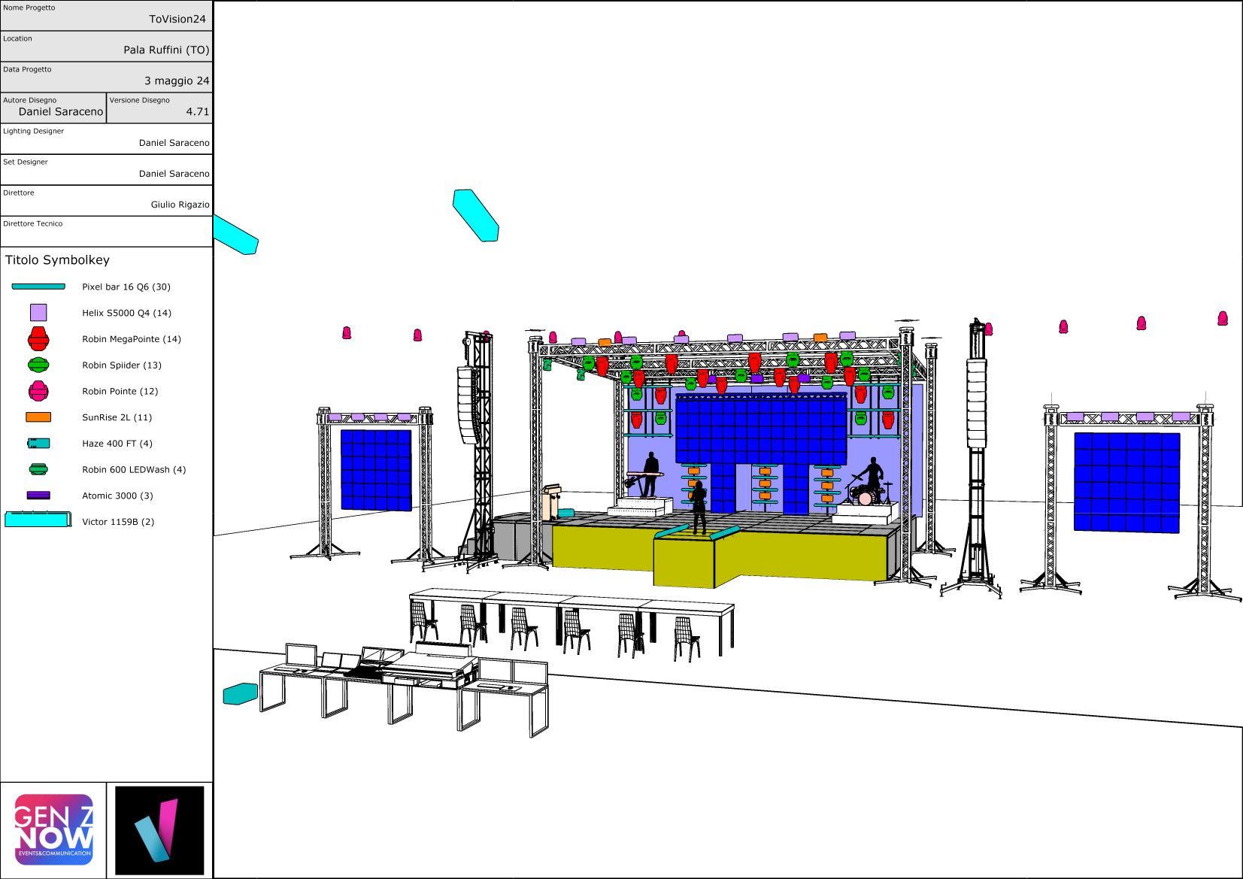Click the GEN Z NOW logo
Image resolution: width=1243 pixels, height=879 pixels.
point(54,830)
